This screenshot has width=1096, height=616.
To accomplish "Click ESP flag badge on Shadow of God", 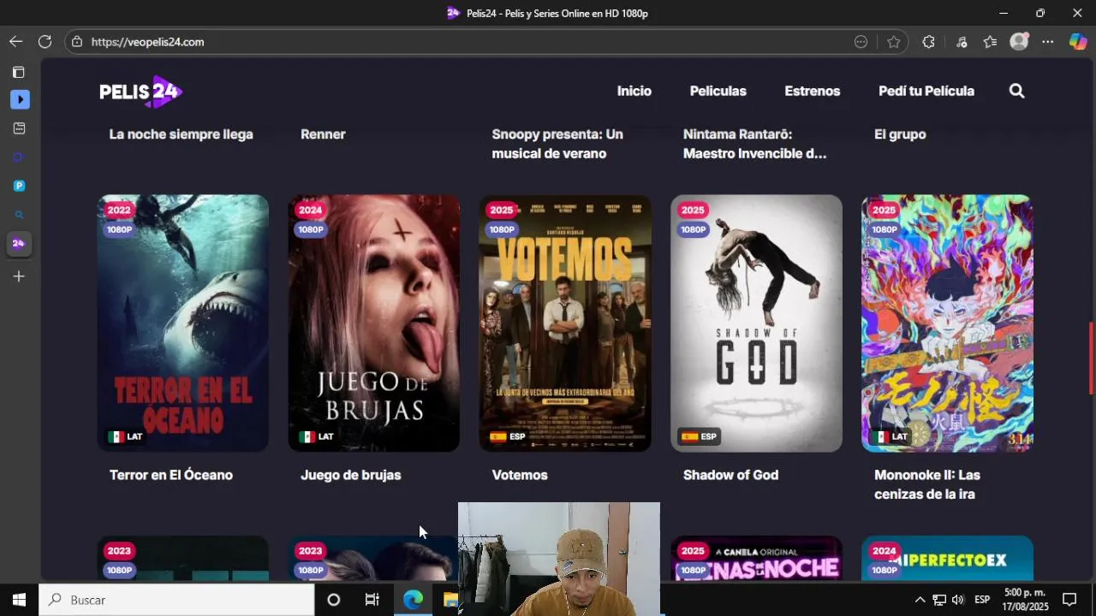I will click(699, 436).
